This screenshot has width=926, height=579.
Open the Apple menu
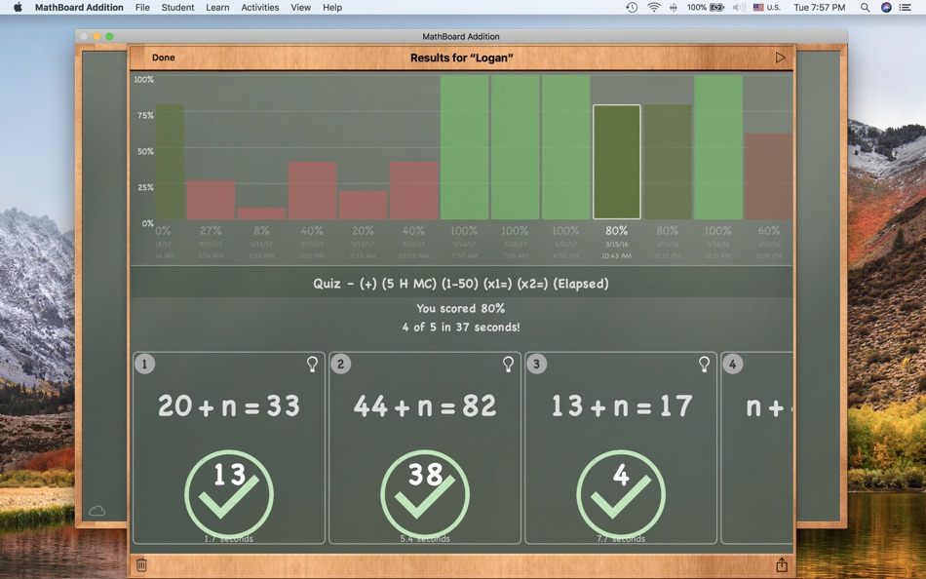pyautogui.click(x=18, y=7)
